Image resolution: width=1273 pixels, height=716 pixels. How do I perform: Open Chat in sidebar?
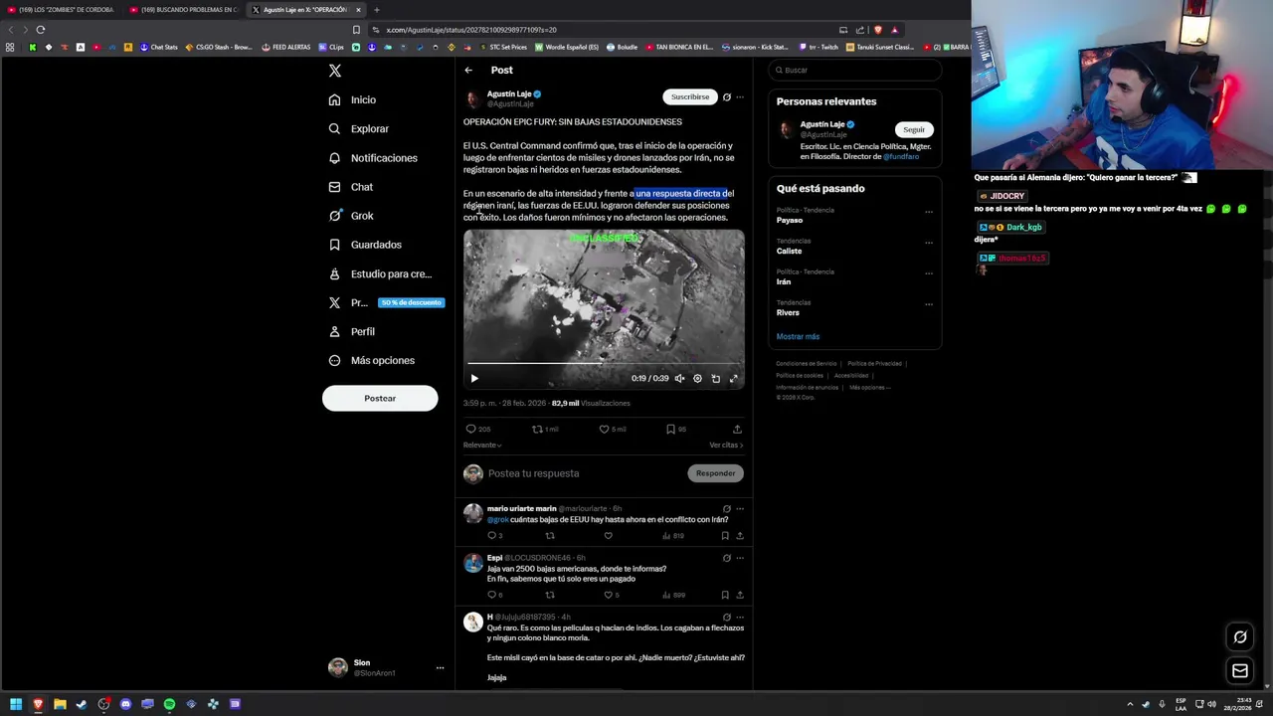tap(350, 187)
